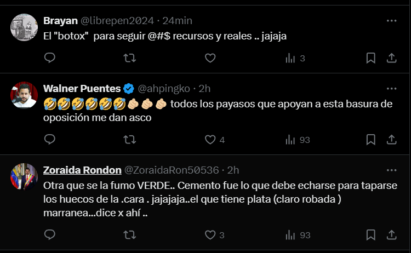The height and width of the screenshot is (253, 411).
Task: Open more menu on Walner Puentes' tweet
Action: (x=391, y=88)
